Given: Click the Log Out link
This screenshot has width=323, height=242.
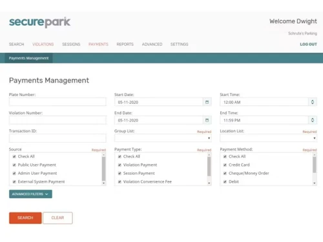Looking at the screenshot, I should coord(308,45).
